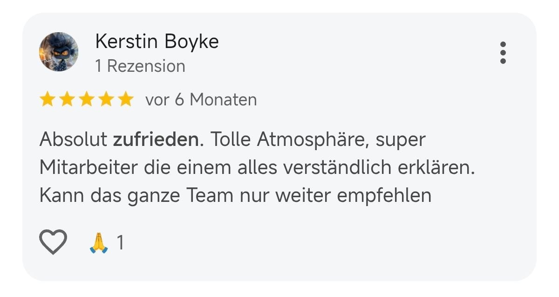Like the review with the heart icon

[53, 242]
